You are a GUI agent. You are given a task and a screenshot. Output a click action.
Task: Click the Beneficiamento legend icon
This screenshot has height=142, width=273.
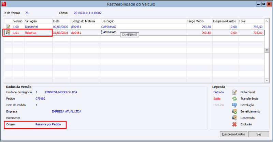tap(234, 111)
